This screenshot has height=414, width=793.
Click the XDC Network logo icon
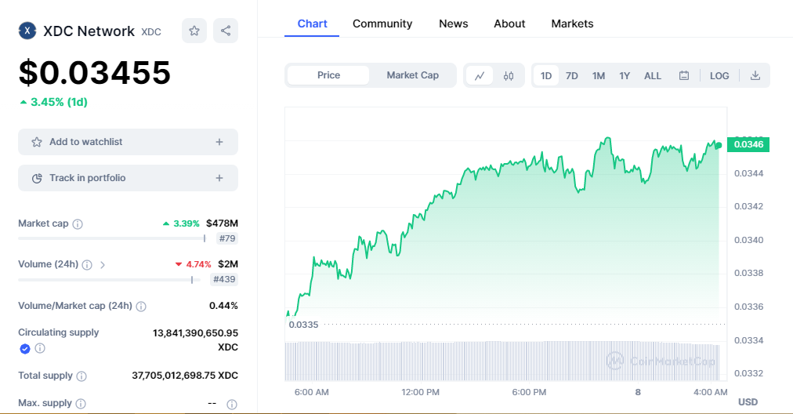(x=27, y=31)
